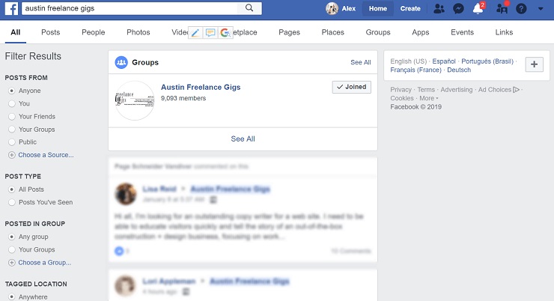Click See All in Groups header
Screen dimensions: 554x301
(x=360, y=62)
